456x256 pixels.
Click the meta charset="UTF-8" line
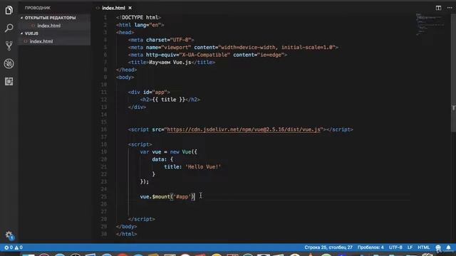pyautogui.click(x=161, y=40)
